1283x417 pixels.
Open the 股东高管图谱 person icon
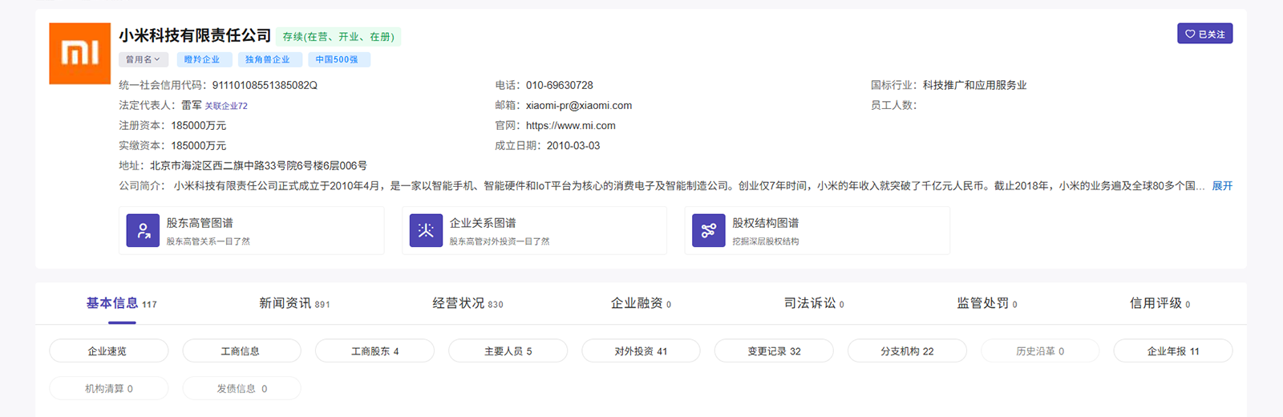click(x=143, y=231)
